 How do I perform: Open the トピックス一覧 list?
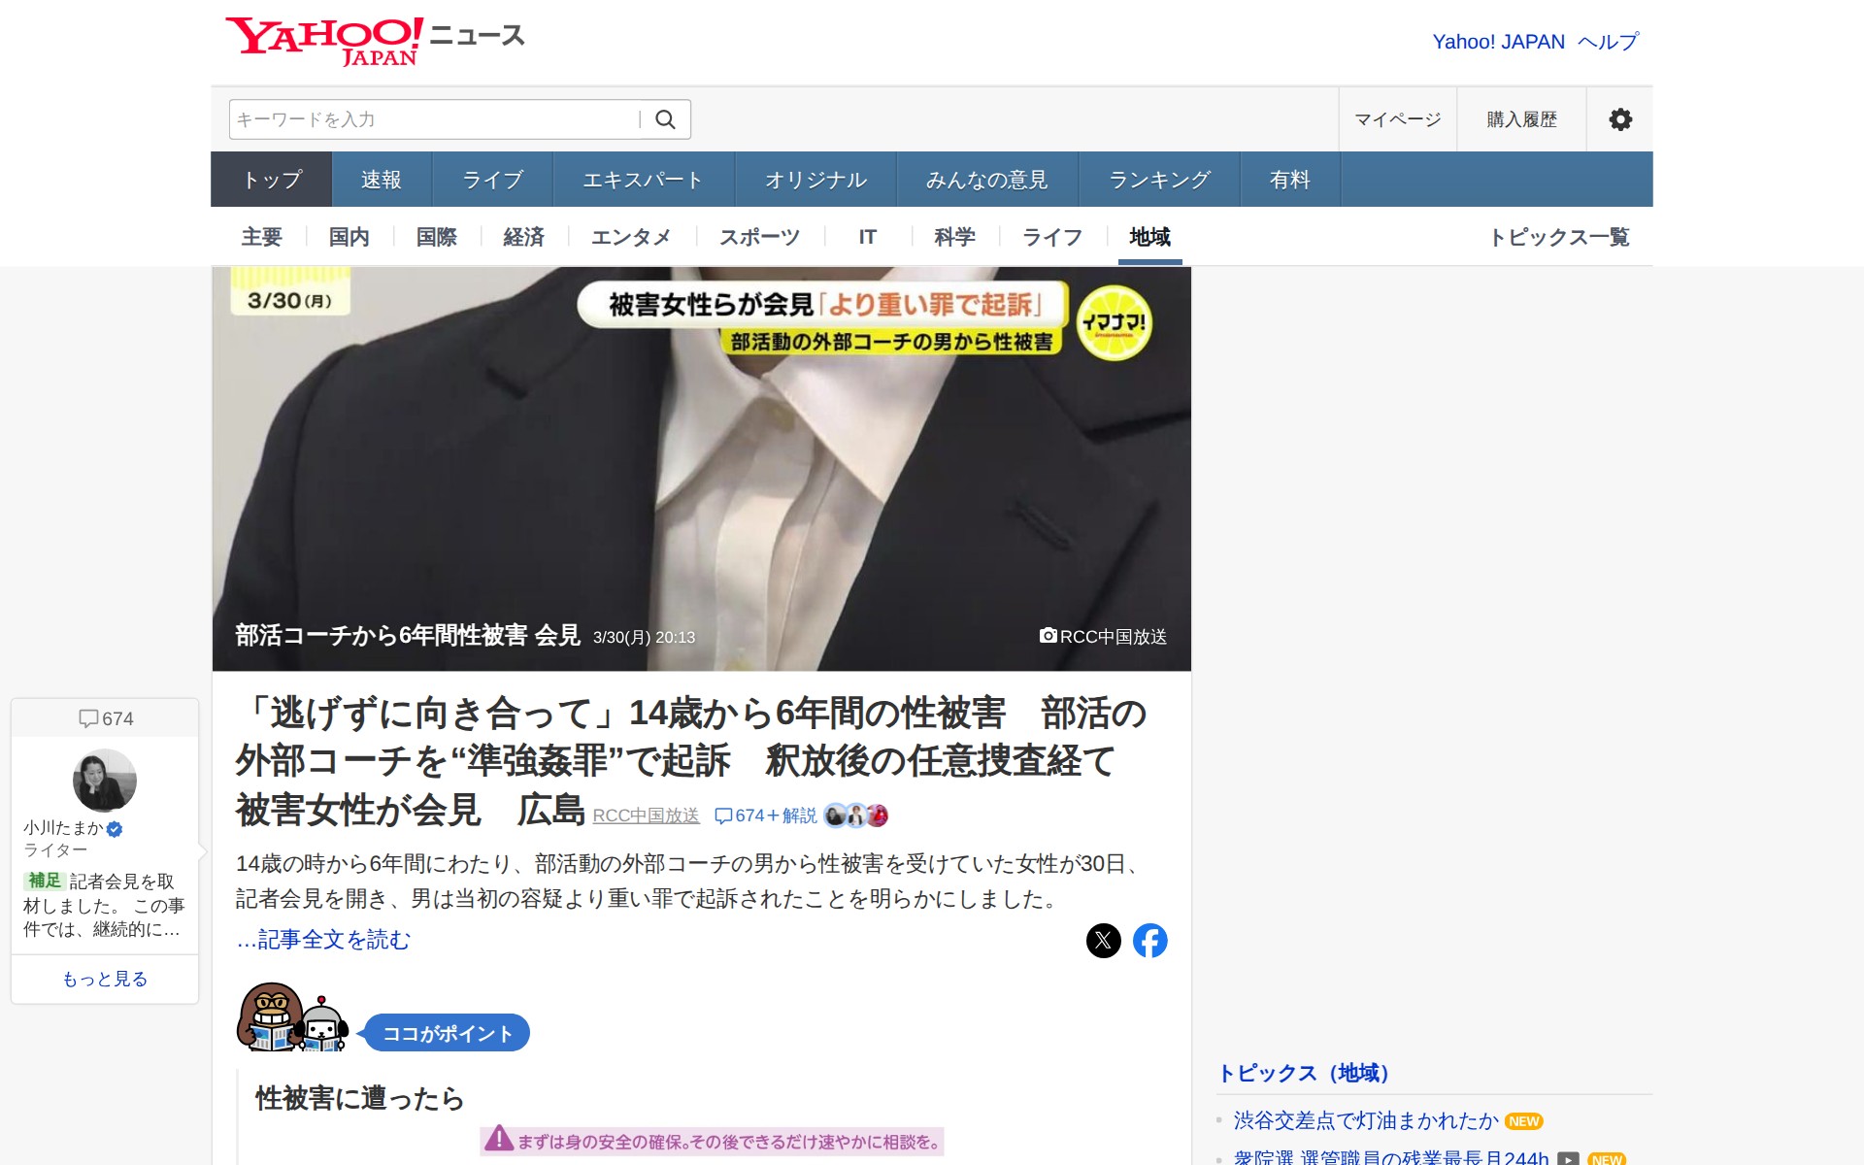coord(1559,237)
